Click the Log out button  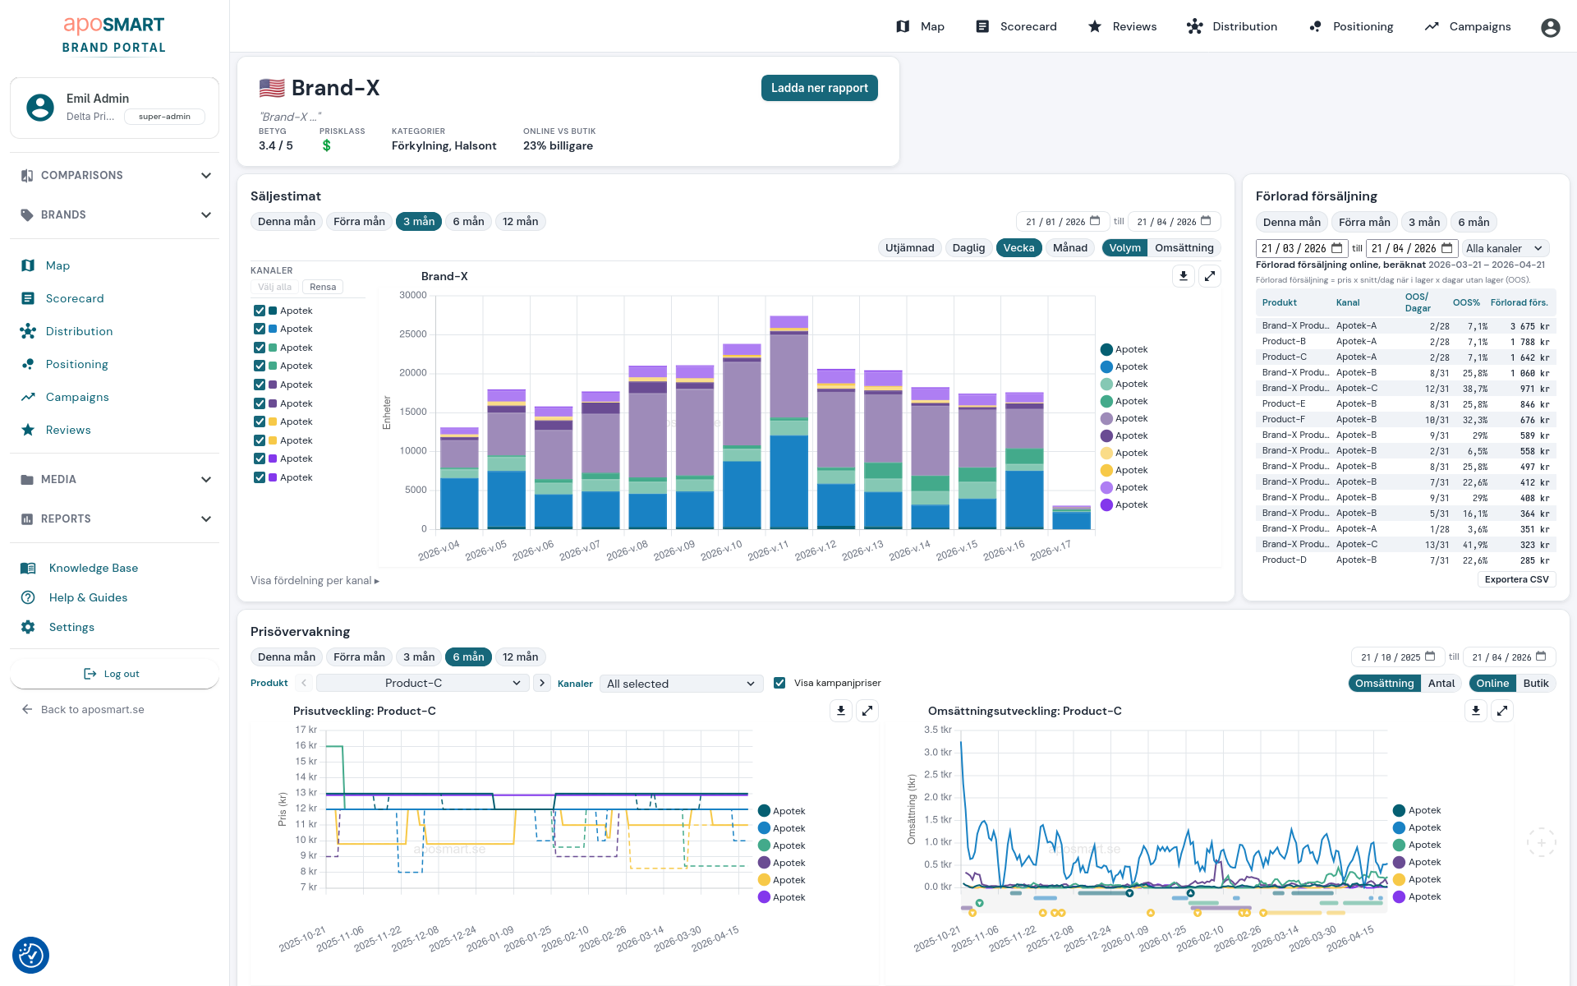point(114,674)
